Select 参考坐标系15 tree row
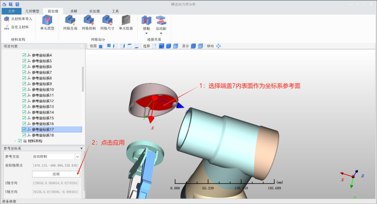 pyautogui.click(x=52, y=118)
